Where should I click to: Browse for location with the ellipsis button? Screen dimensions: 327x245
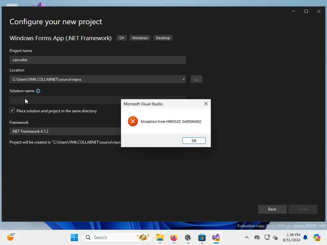196,79
